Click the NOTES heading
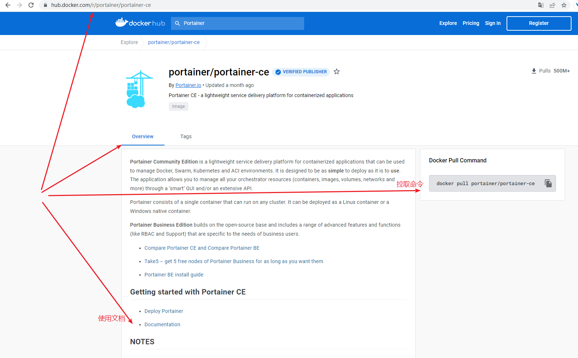 (142, 341)
